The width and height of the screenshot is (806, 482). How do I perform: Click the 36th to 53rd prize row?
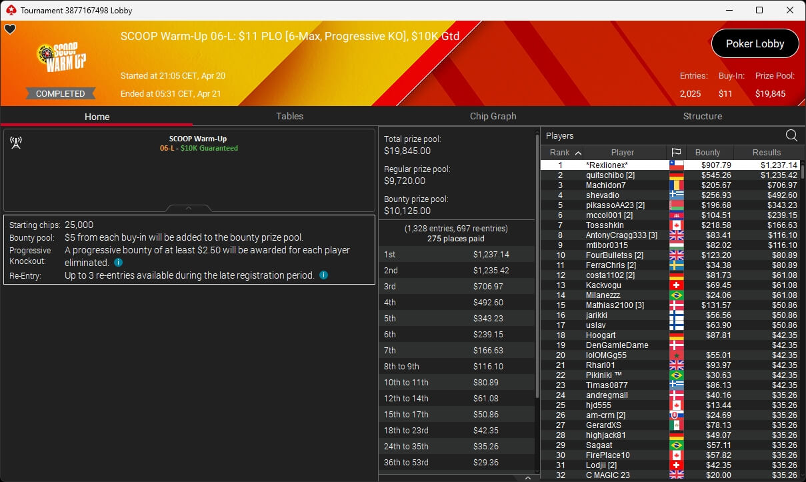[457, 463]
